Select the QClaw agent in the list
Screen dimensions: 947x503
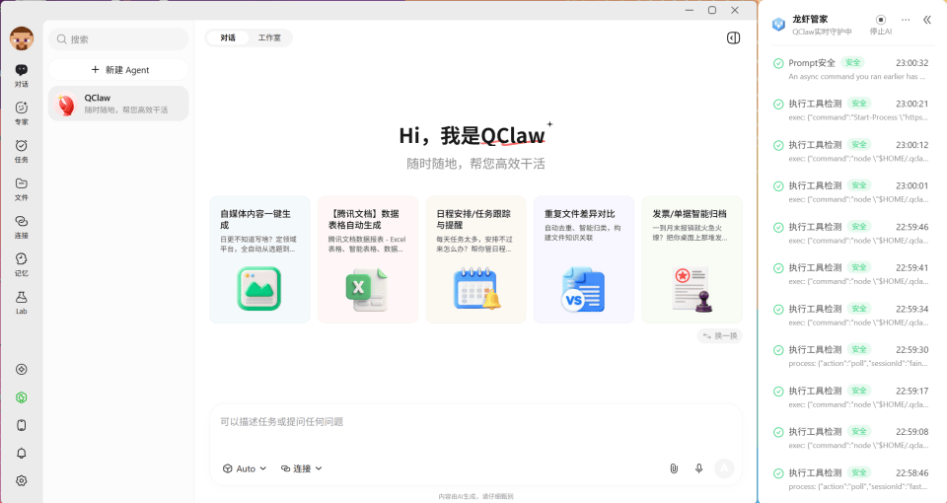(118, 104)
